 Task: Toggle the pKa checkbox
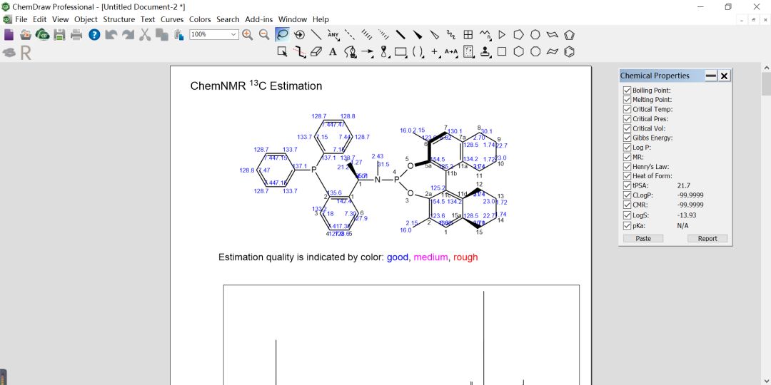(627, 226)
